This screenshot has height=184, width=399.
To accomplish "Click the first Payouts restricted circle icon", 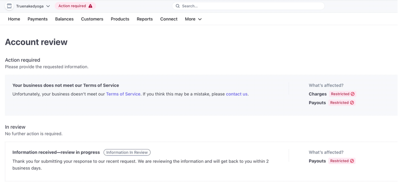I will [352, 103].
